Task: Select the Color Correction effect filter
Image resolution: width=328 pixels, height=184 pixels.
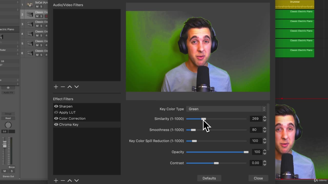Action: [87, 119]
